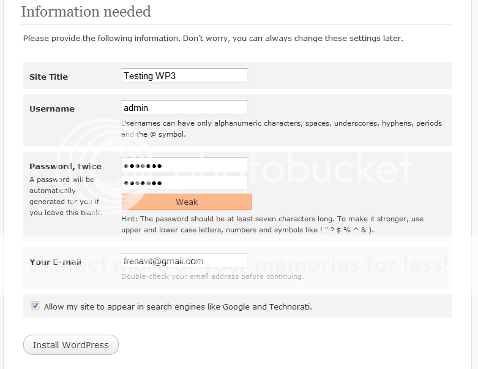Click the Your E-mail label

point(55,262)
